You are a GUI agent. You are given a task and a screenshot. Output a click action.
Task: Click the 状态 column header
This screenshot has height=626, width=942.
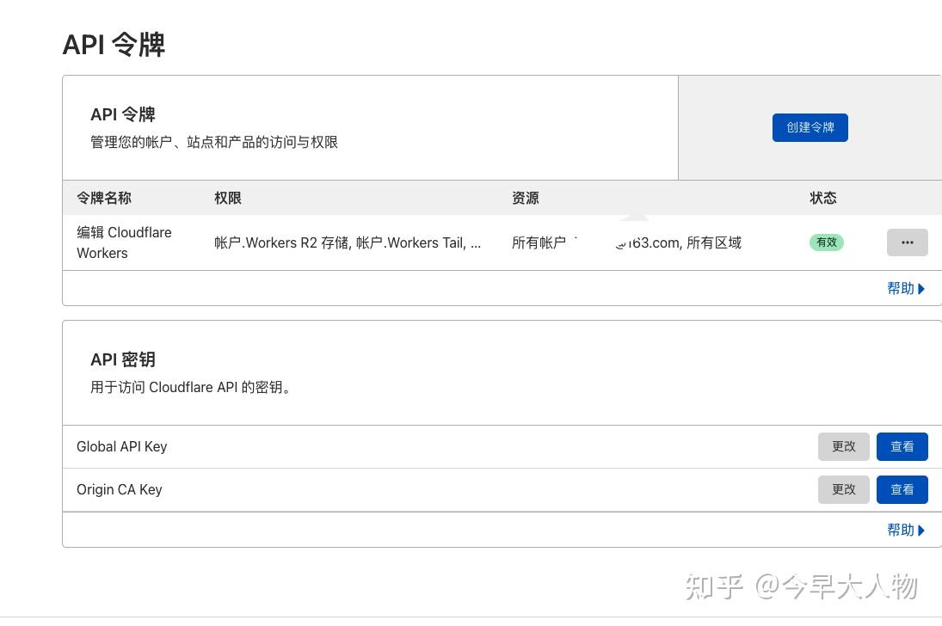[822, 198]
